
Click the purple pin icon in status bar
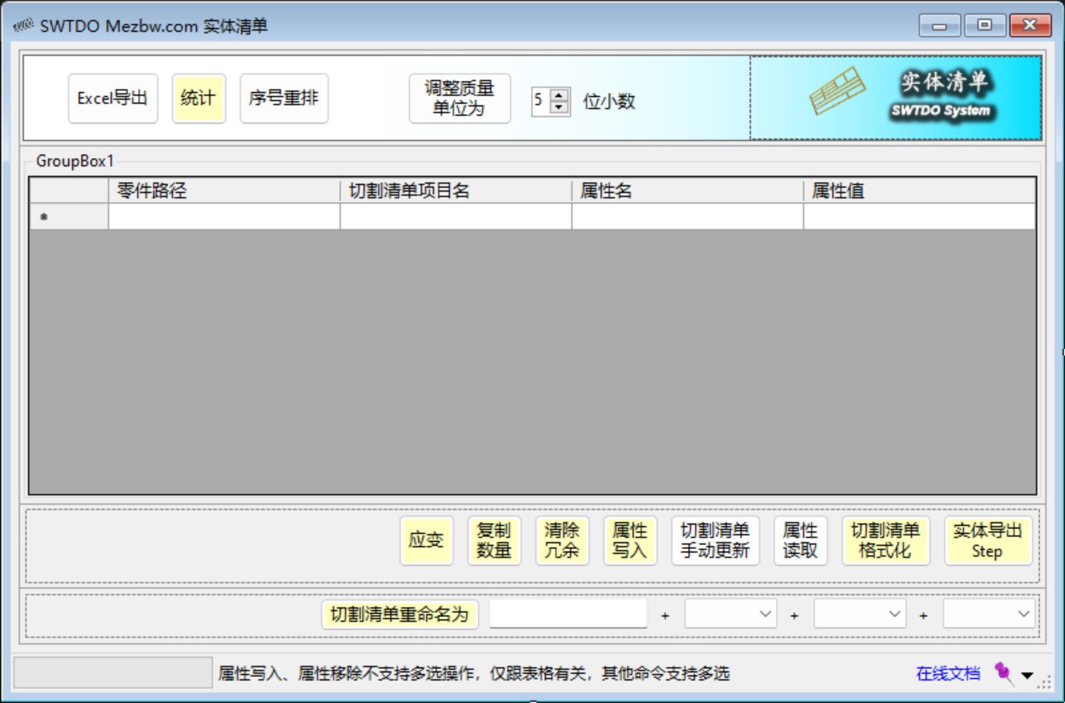1003,673
